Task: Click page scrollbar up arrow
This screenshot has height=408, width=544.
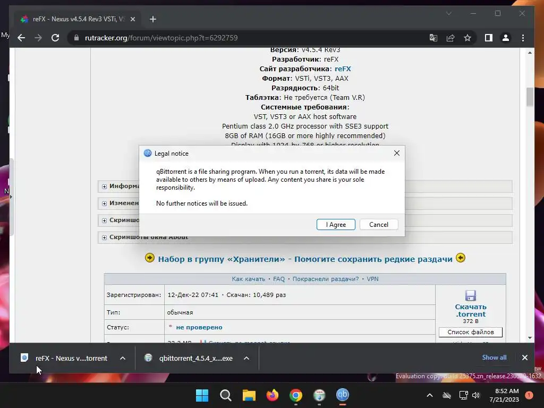Action: [530, 53]
